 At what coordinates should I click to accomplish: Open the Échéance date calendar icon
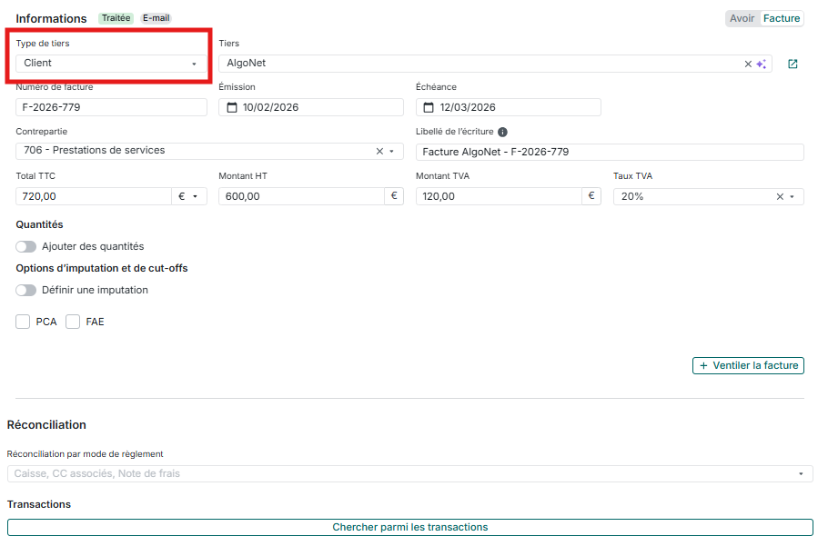pyautogui.click(x=429, y=107)
